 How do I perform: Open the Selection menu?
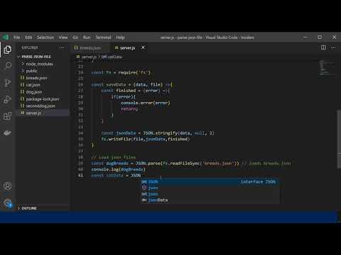pyautogui.click(x=45, y=38)
